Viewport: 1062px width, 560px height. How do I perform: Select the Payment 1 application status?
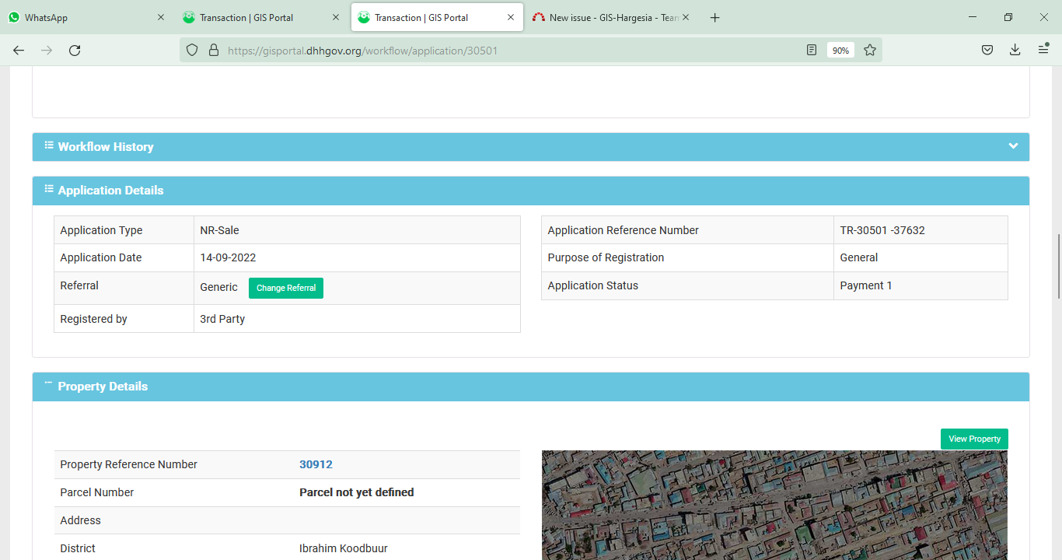point(866,285)
